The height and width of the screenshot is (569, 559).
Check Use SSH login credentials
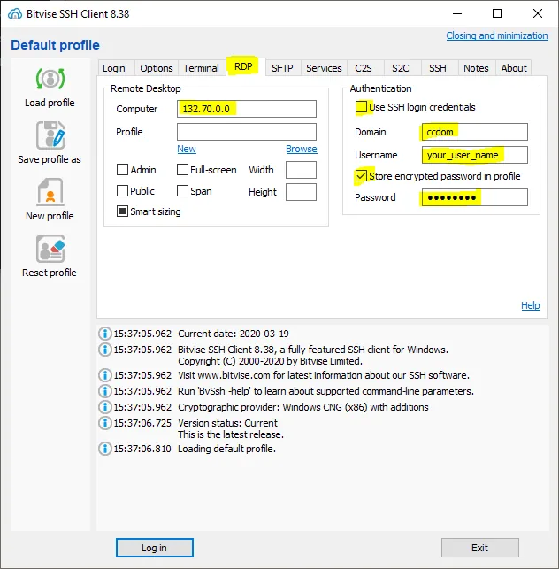click(x=361, y=107)
